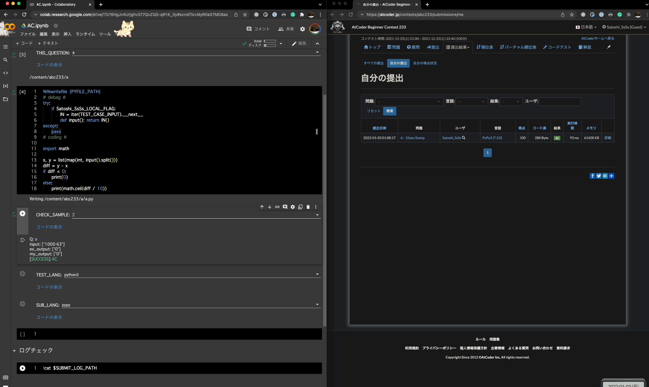Image resolution: width=649 pixels, height=387 pixels.
Task: Open the 日本語 language dropdown
Action: pos(586,27)
